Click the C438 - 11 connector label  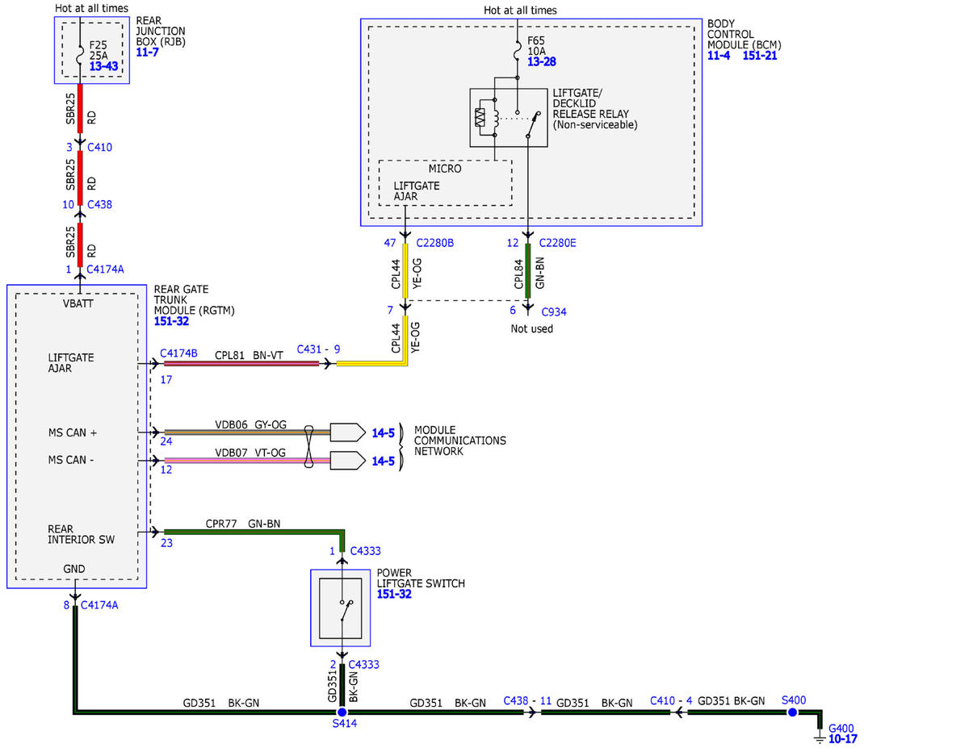[527, 700]
